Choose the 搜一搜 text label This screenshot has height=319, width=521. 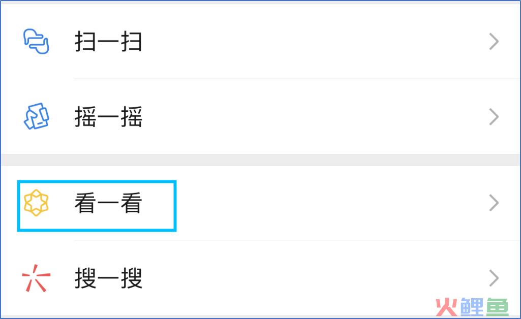coord(108,278)
